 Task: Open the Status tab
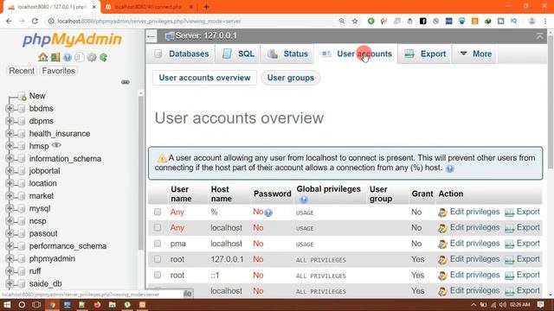pos(287,54)
